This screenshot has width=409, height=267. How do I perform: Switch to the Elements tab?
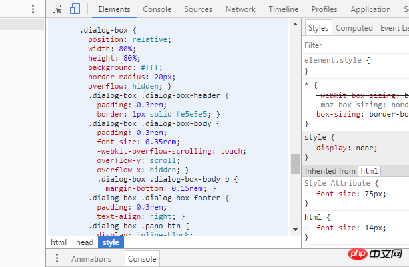click(114, 9)
